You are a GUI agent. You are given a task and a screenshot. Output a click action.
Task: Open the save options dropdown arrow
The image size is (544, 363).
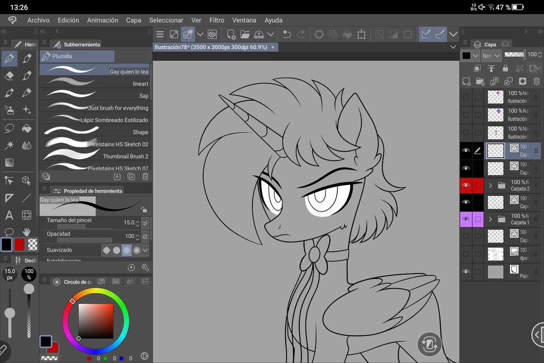click(x=271, y=34)
